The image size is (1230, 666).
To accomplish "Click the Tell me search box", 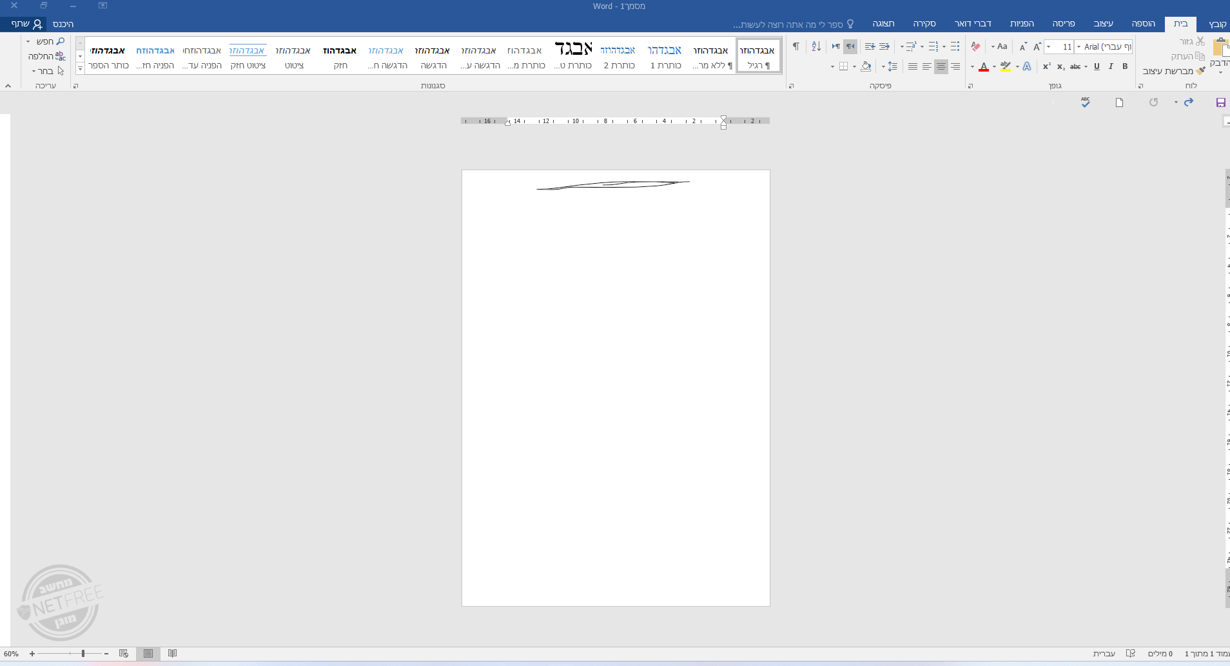I will [x=793, y=24].
